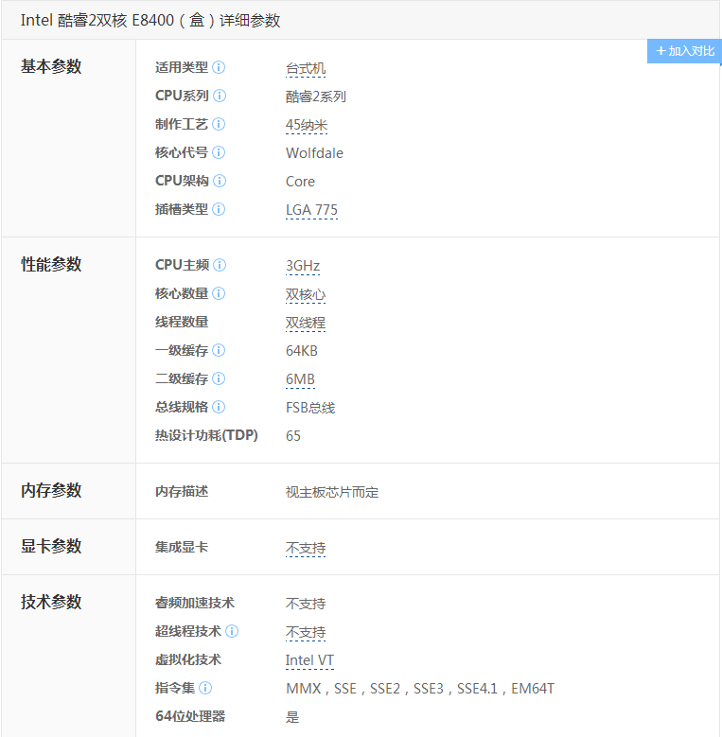
Task: Open the 双核心 link
Action: [306, 295]
